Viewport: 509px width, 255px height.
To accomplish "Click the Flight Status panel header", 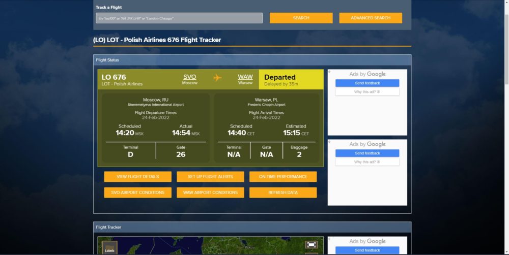I will pos(252,60).
